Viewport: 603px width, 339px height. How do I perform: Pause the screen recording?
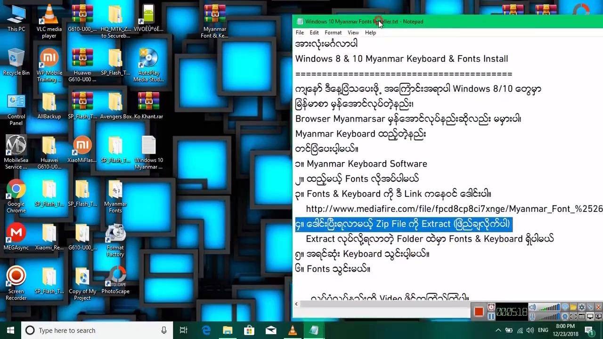pos(491,316)
